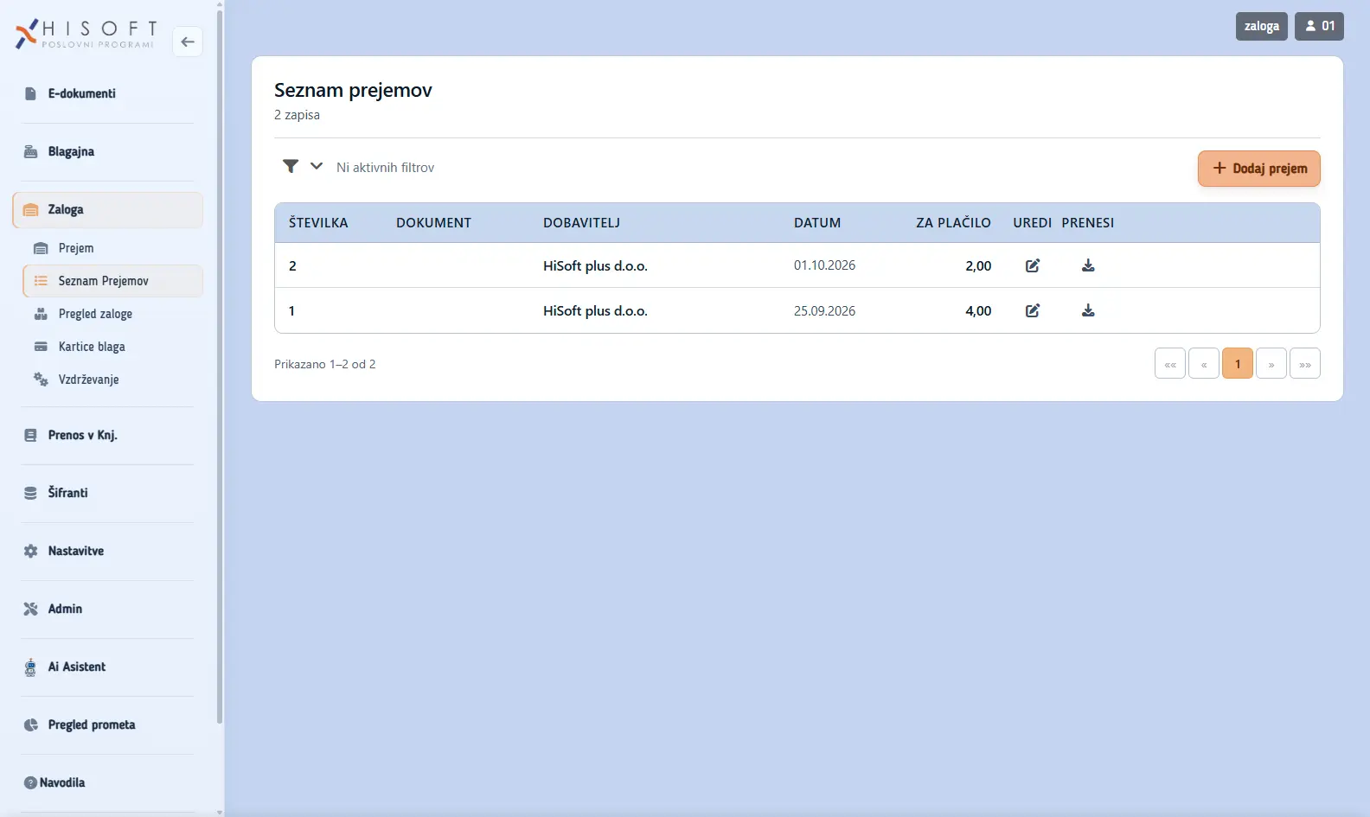Click the HiSoft logo
The image size is (1370, 817).
86,34
